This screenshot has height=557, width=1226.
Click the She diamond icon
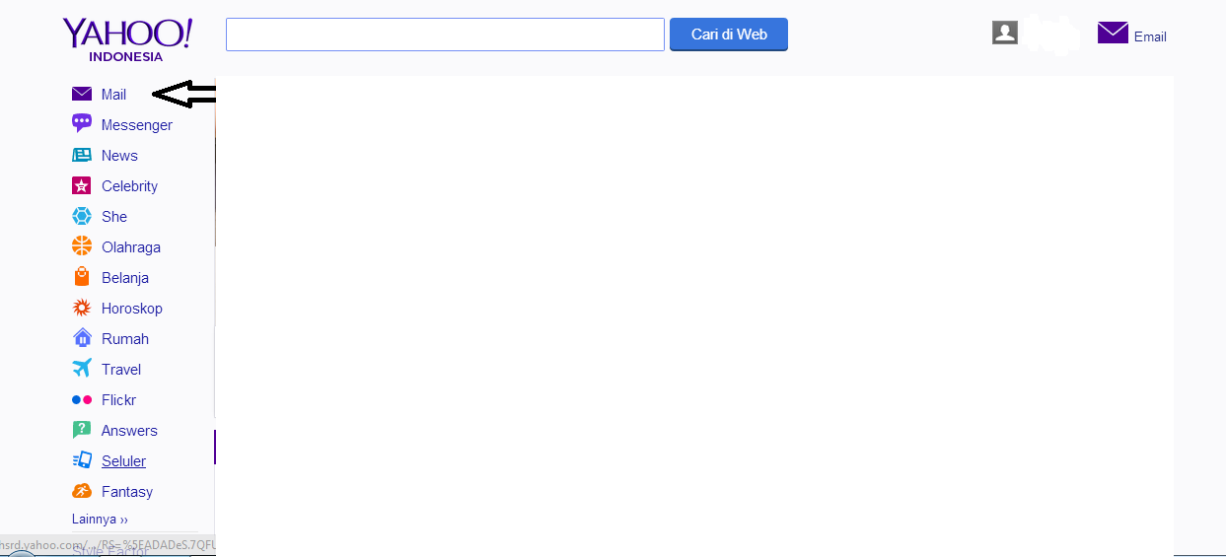point(82,216)
